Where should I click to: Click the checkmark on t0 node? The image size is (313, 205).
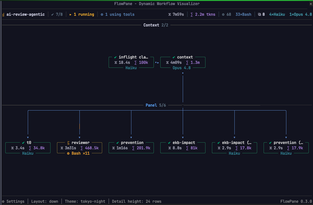tap(23, 143)
